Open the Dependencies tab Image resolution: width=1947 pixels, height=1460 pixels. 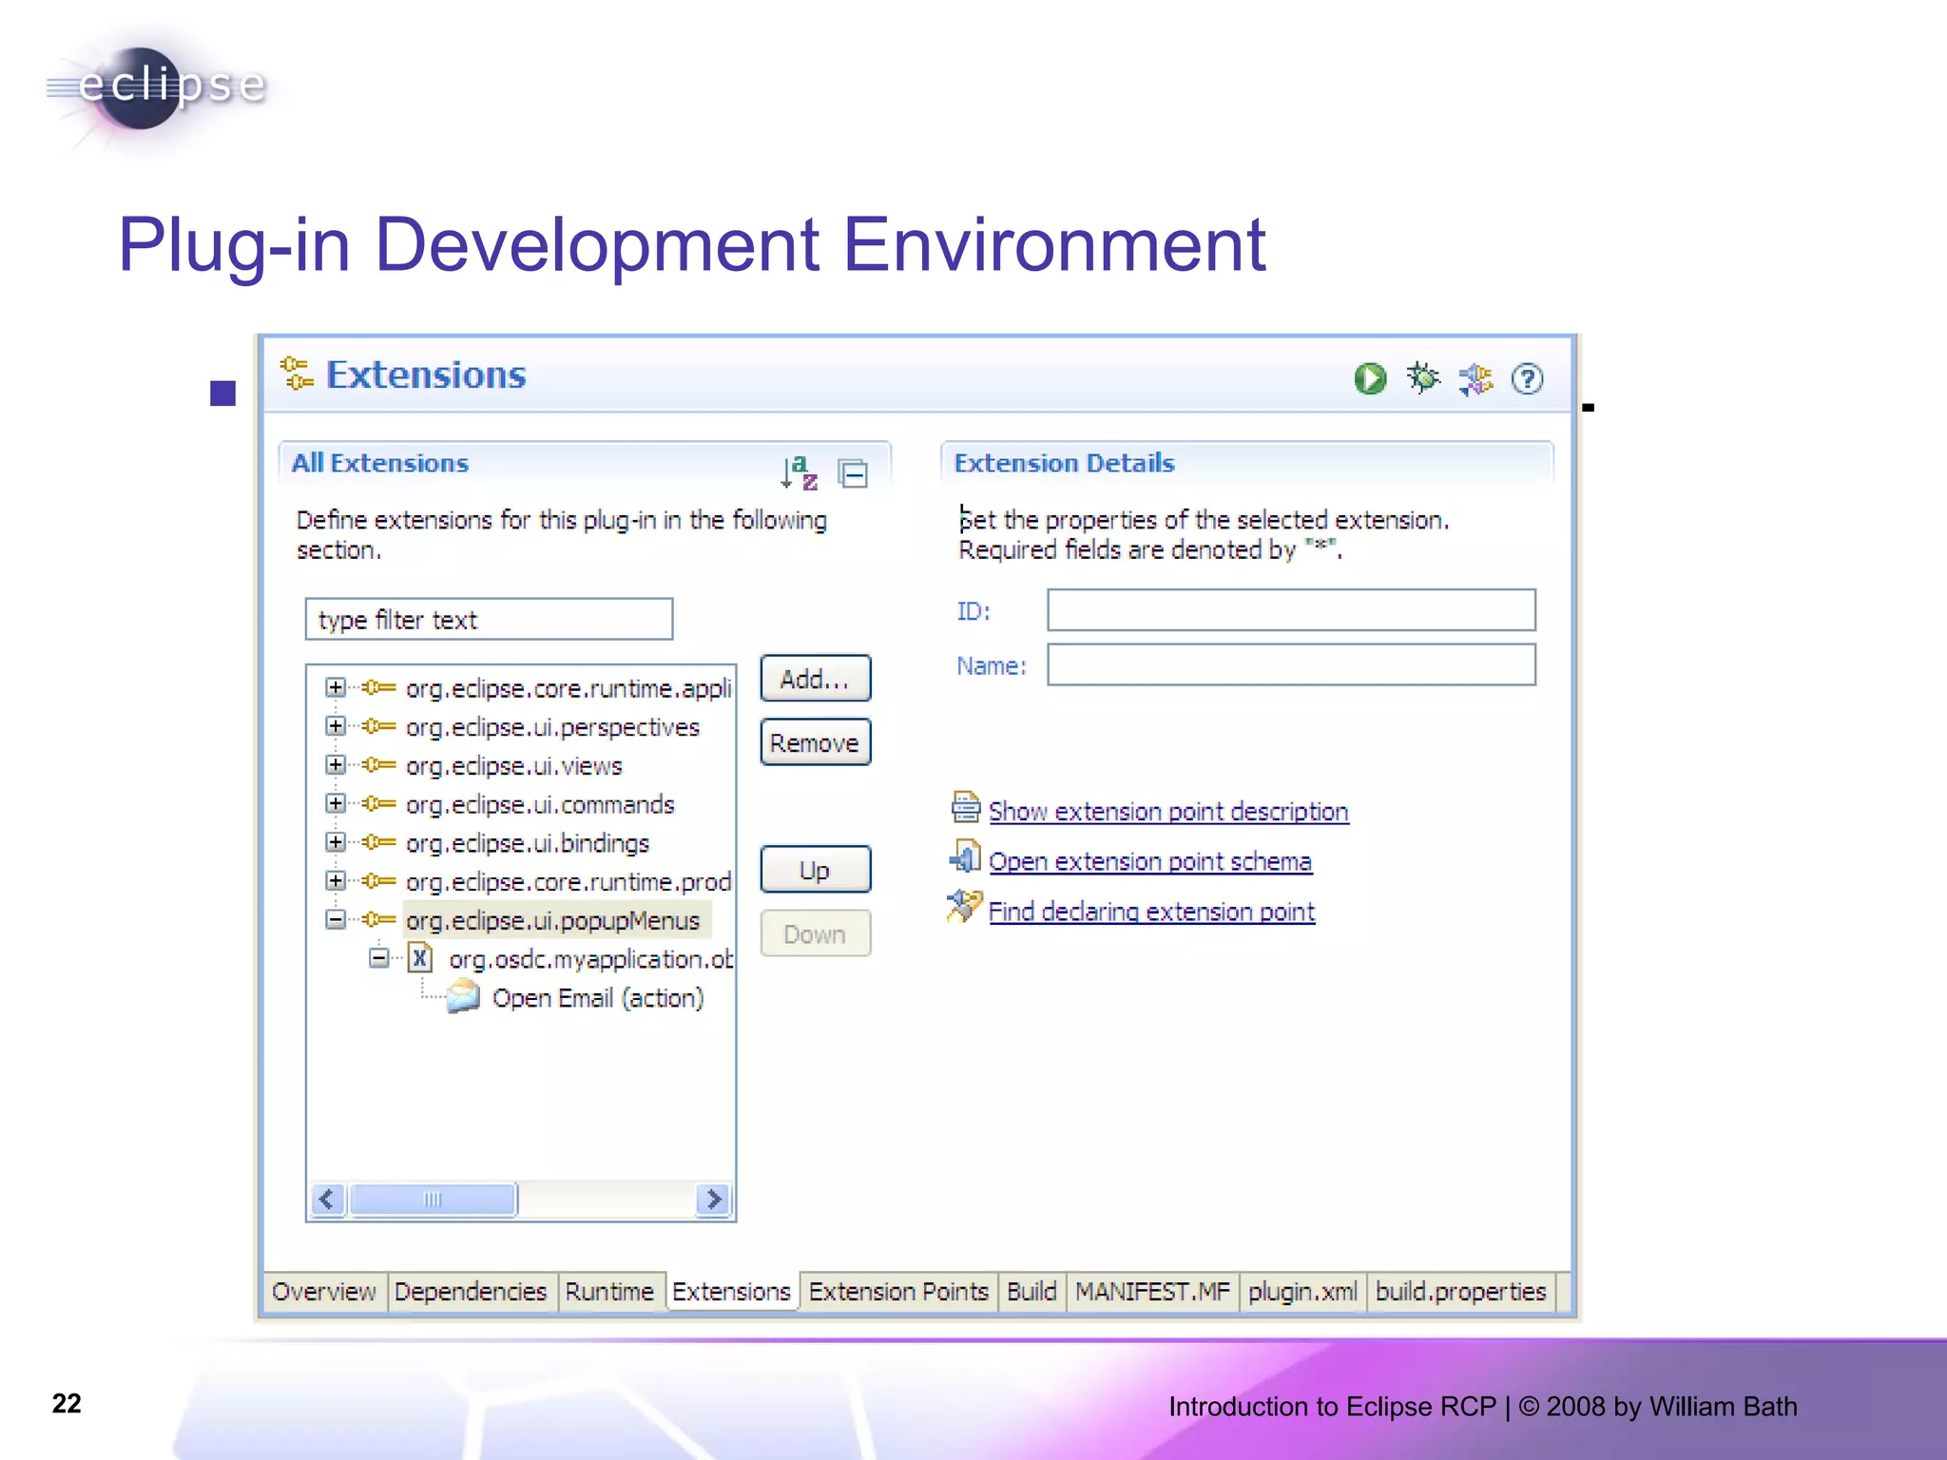471,1292
